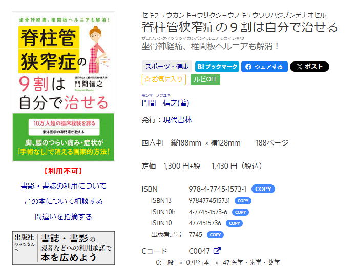The image size is (357, 269).
Task: Click the katakana reading モンマ ノブユキ
Action: 156,95
